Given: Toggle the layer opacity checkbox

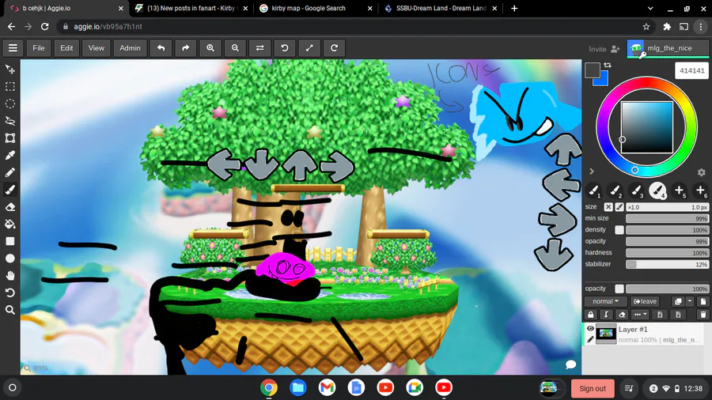Looking at the screenshot, I should pyautogui.click(x=619, y=289).
